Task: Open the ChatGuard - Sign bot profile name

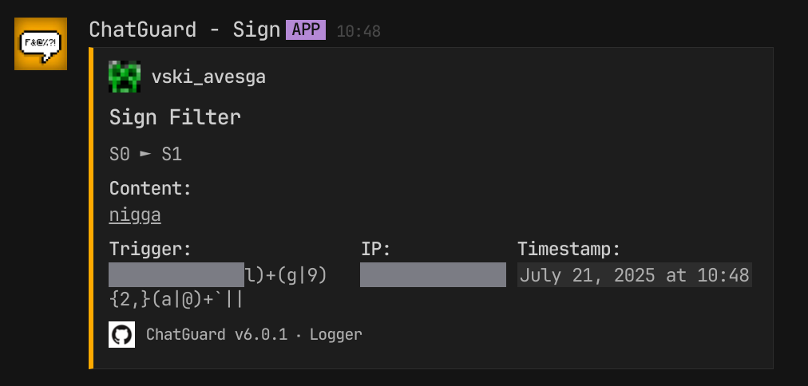Action: pyautogui.click(x=184, y=30)
